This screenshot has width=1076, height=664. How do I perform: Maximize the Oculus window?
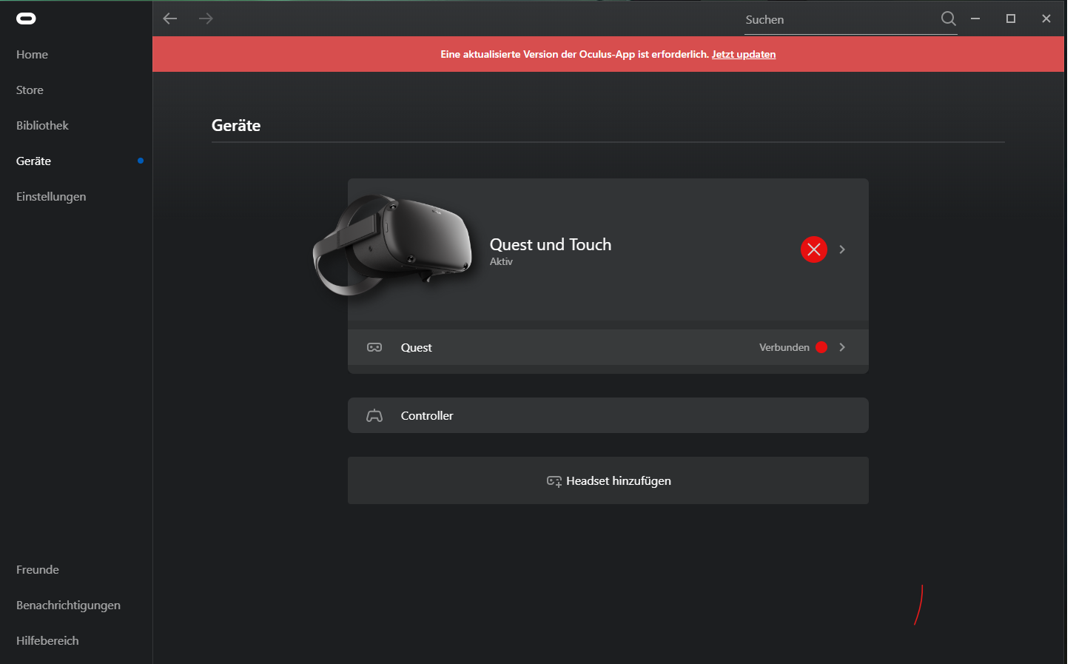pos(1011,19)
